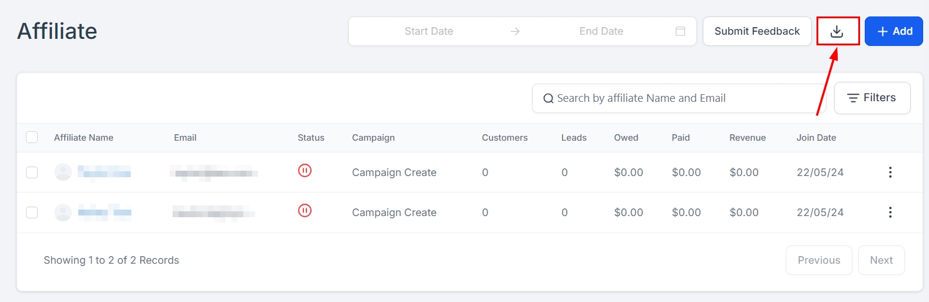Click the Submit Feedback button

[756, 31]
